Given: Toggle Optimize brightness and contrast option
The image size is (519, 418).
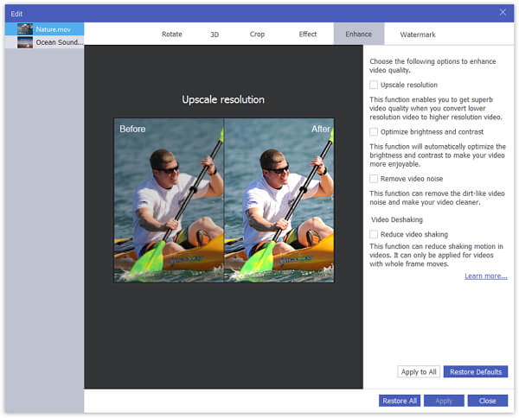Looking at the screenshot, I should [374, 132].
